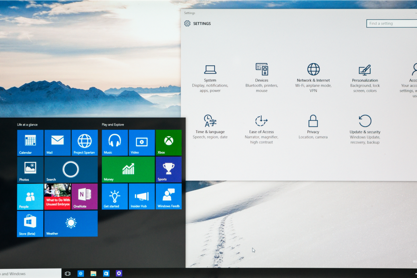Open the Money tile

[x=128, y=170]
